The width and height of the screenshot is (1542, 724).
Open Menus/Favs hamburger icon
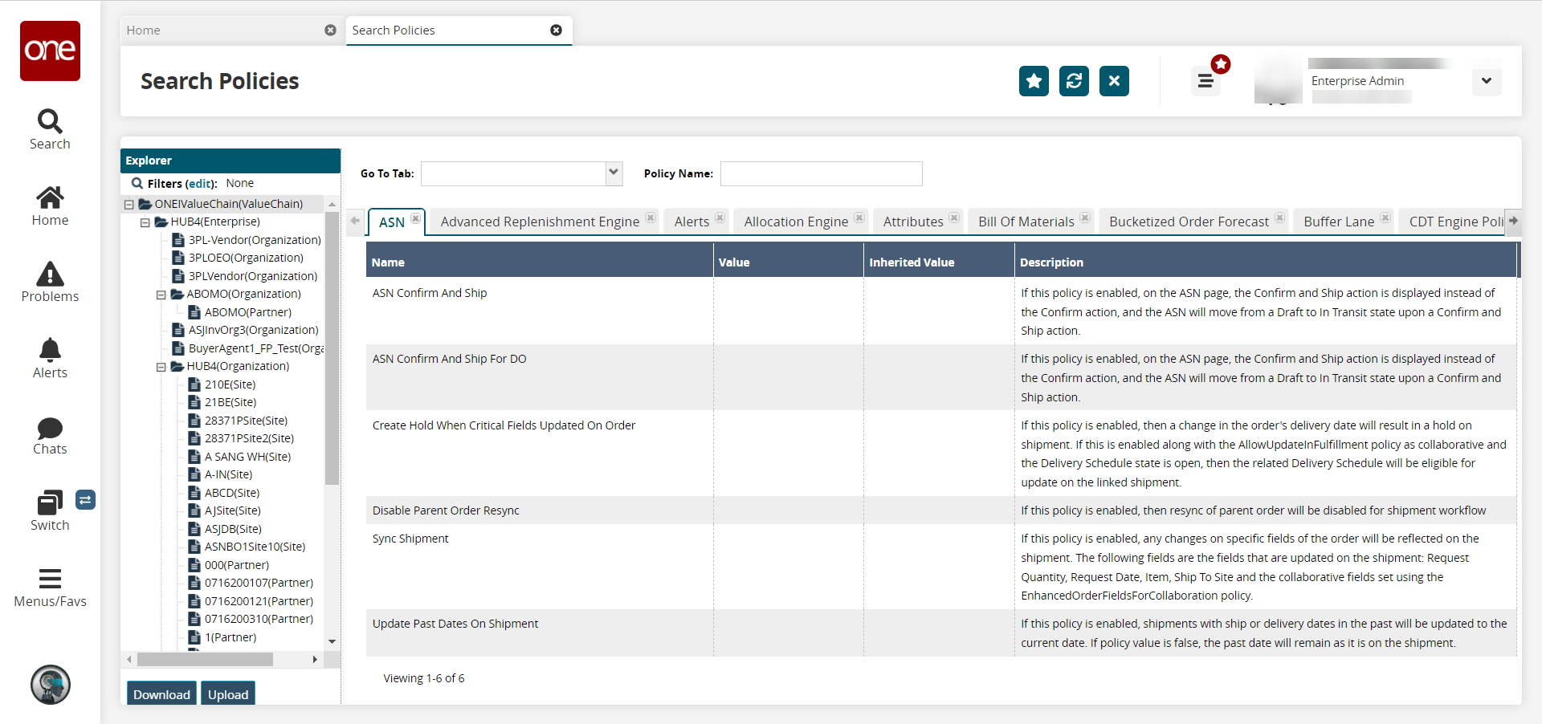tap(50, 579)
